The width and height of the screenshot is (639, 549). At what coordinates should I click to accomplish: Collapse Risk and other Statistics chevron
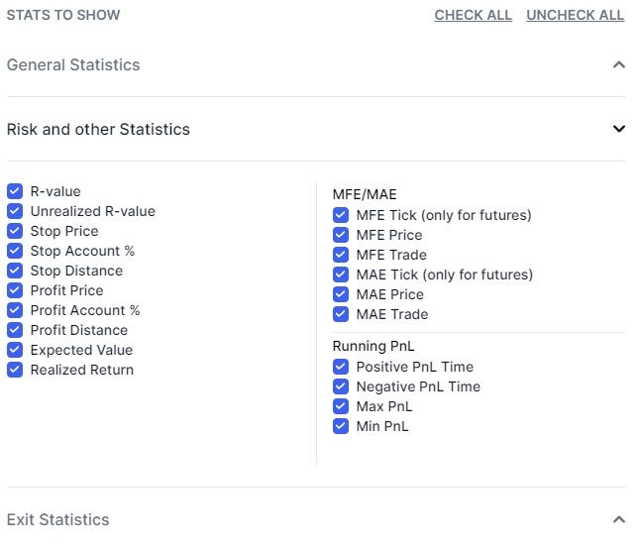pos(619,129)
